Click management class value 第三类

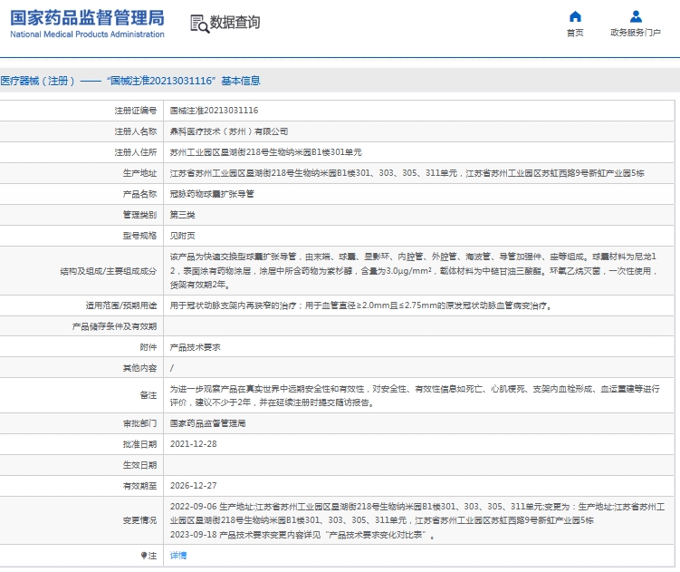point(183,215)
